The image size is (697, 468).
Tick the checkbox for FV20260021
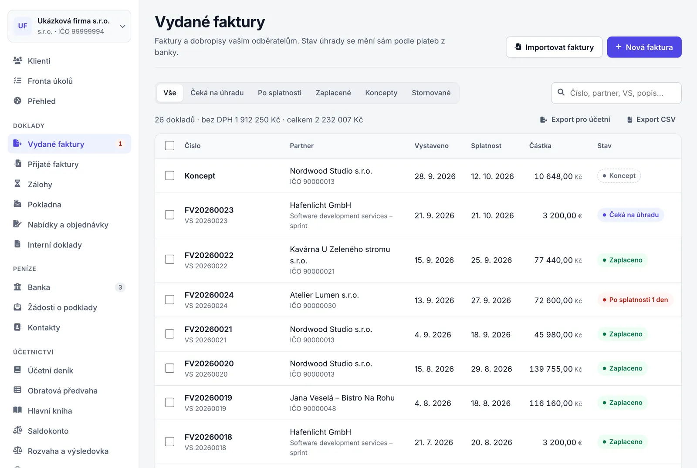pos(169,334)
